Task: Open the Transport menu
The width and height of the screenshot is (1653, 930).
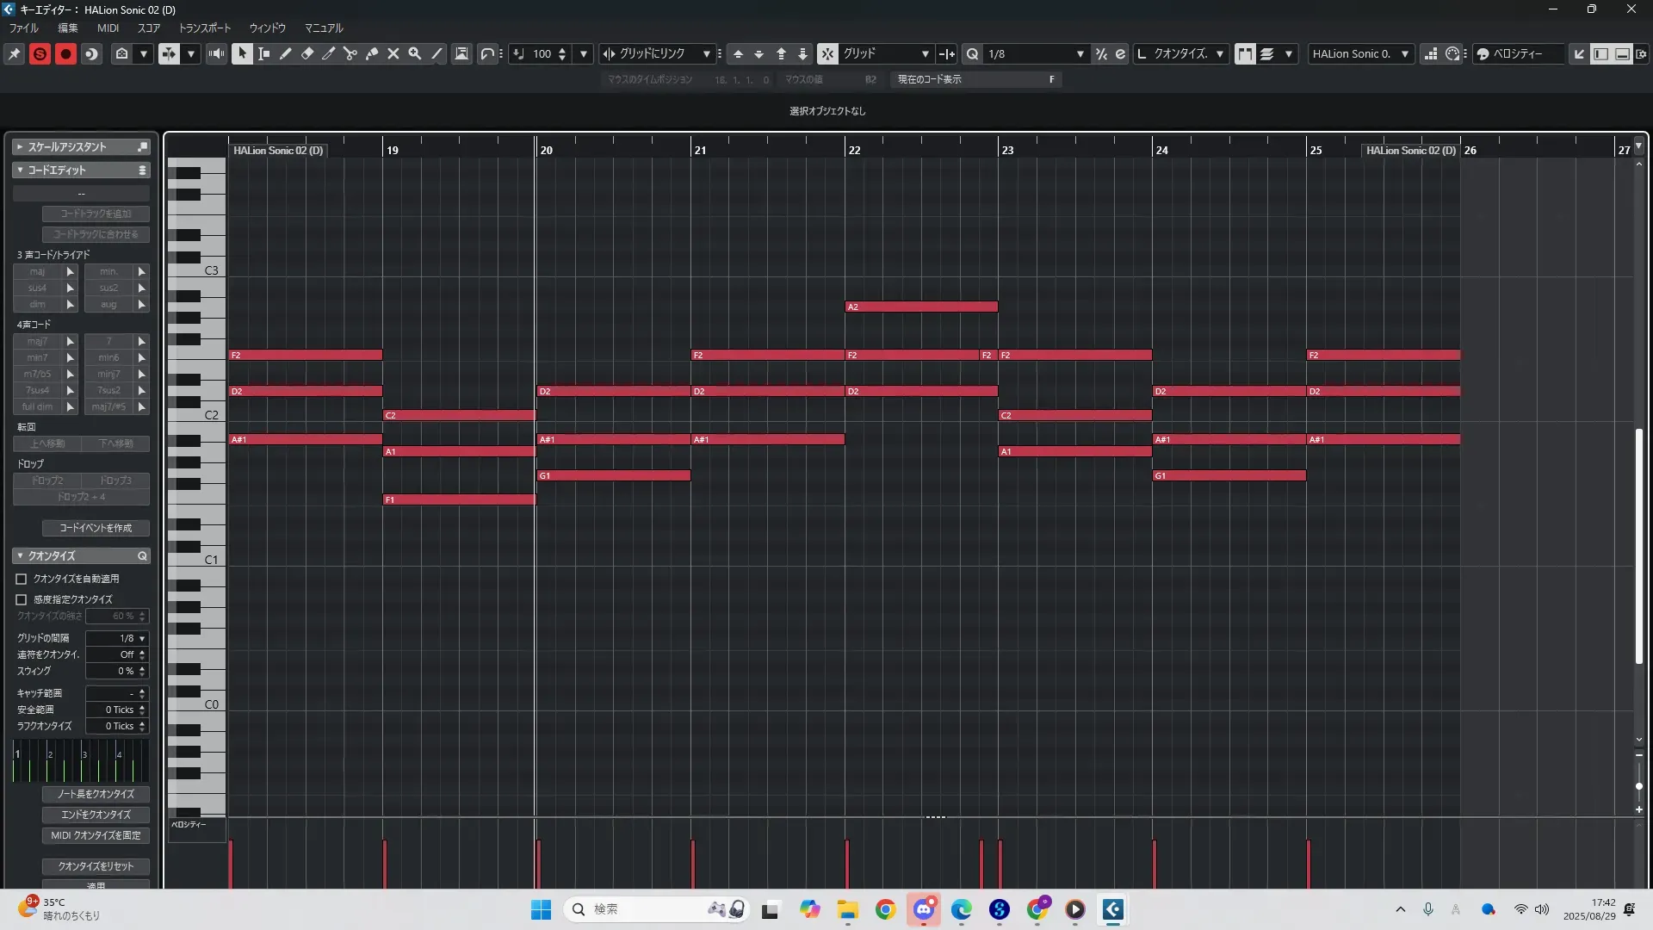Action: coord(205,28)
